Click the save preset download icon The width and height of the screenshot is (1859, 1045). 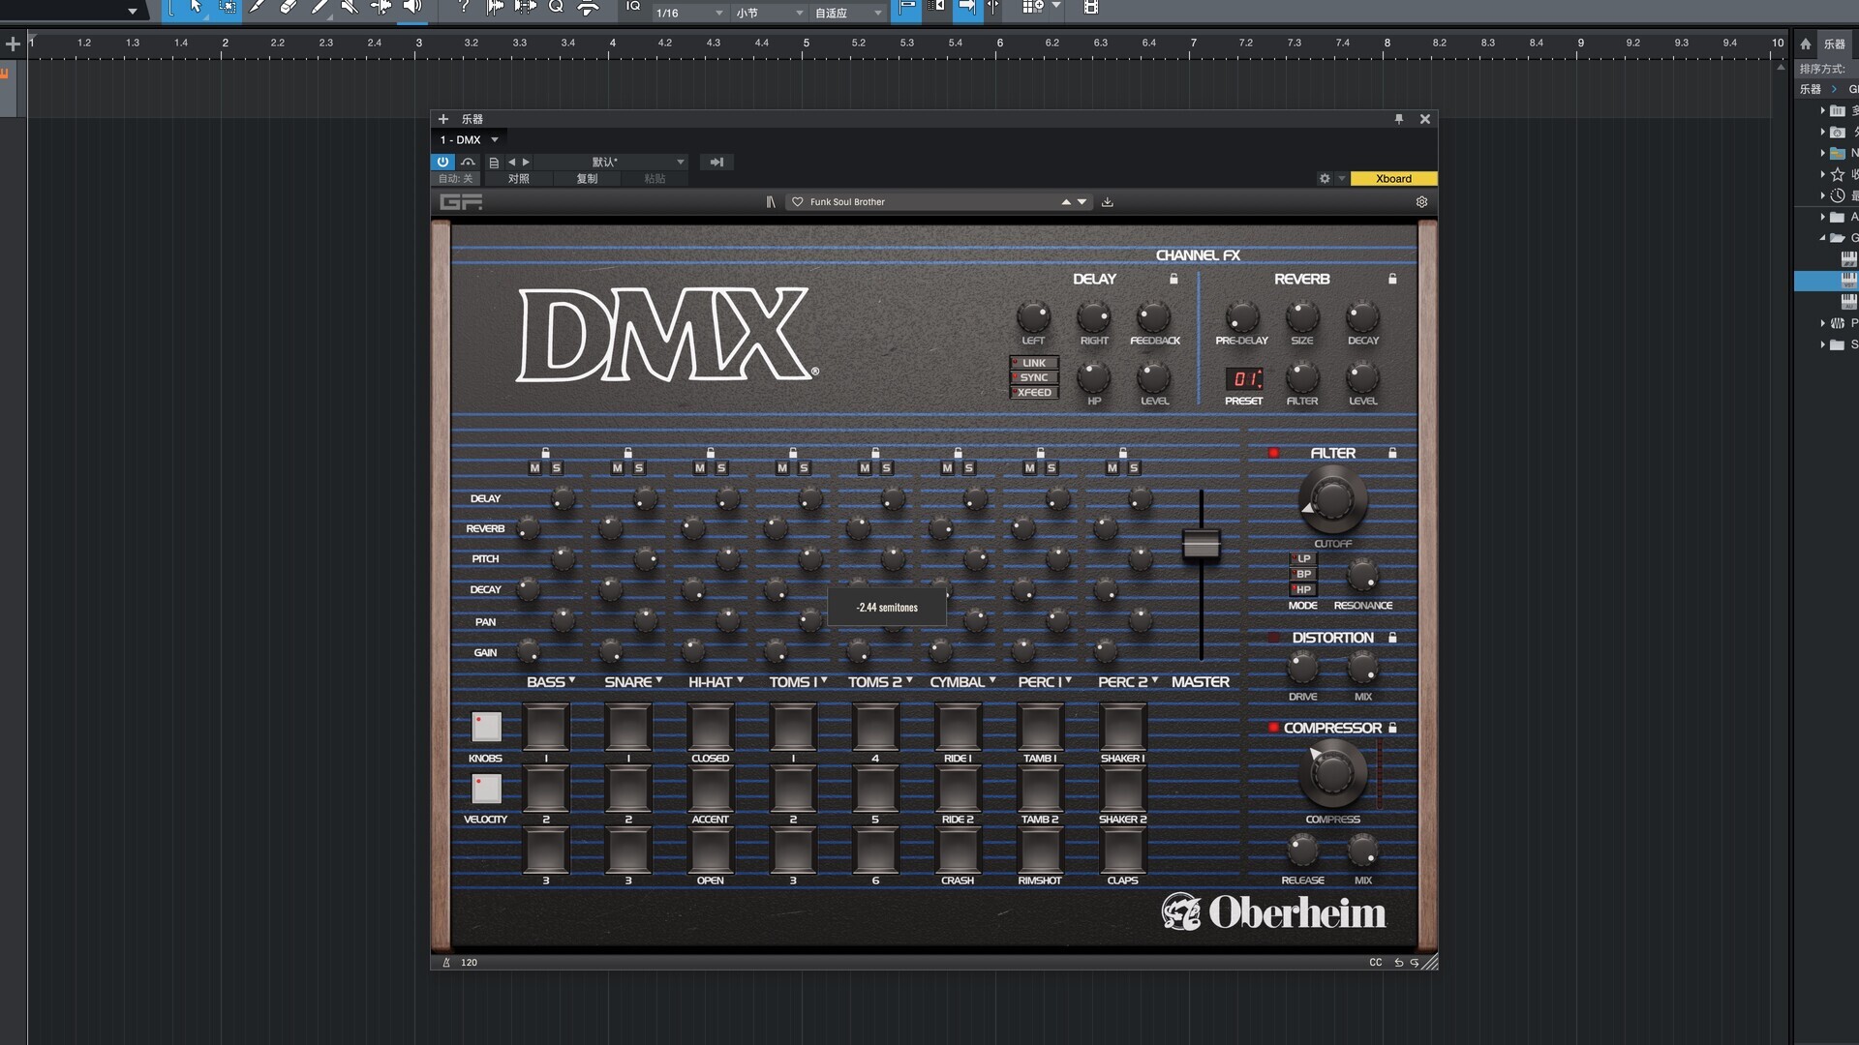[1108, 202]
